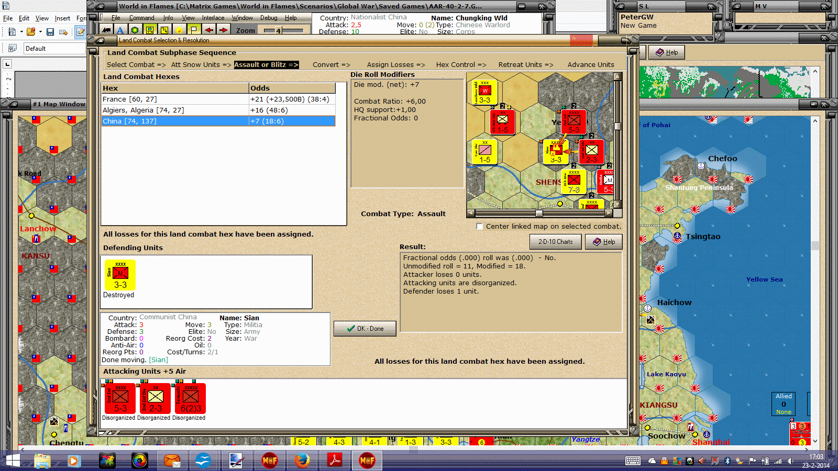Click the small yellow square toolbar icon beside the sun

pyautogui.click(x=164, y=30)
